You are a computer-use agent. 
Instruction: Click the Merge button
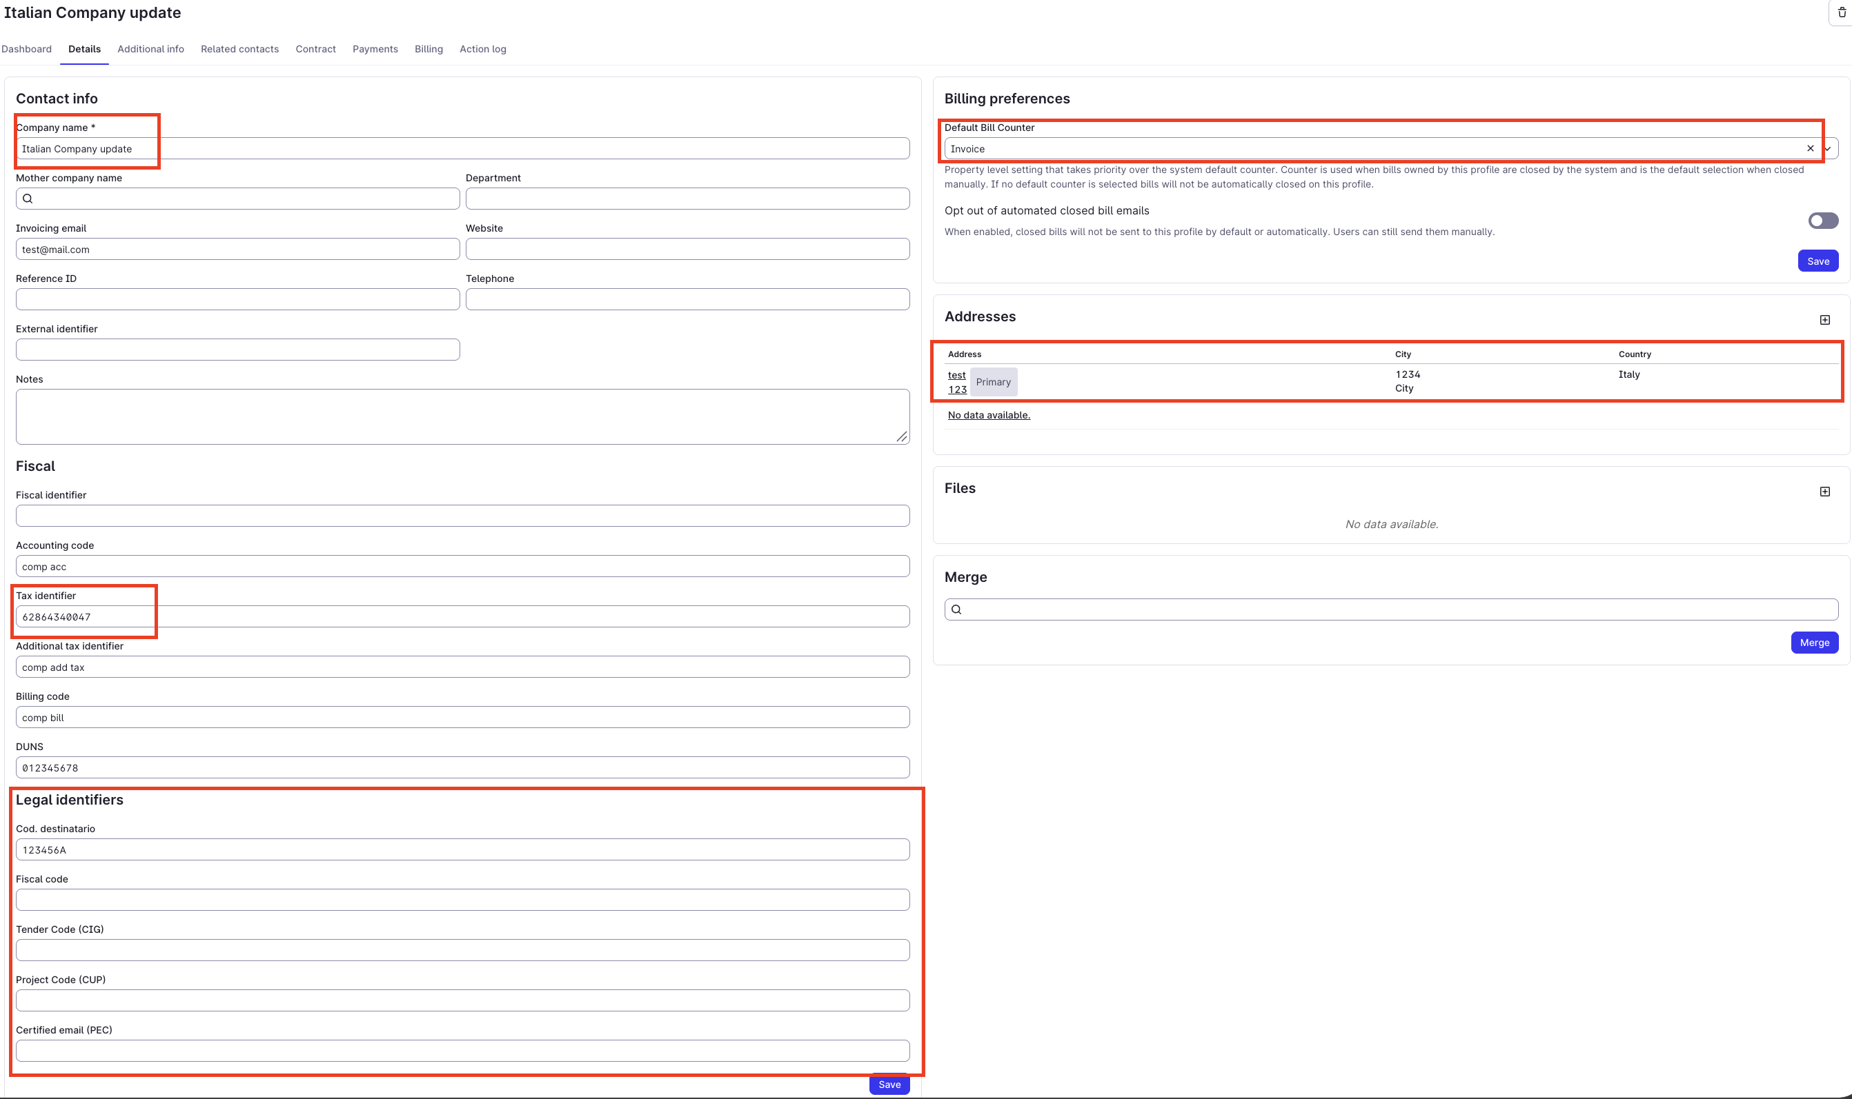click(x=1813, y=642)
